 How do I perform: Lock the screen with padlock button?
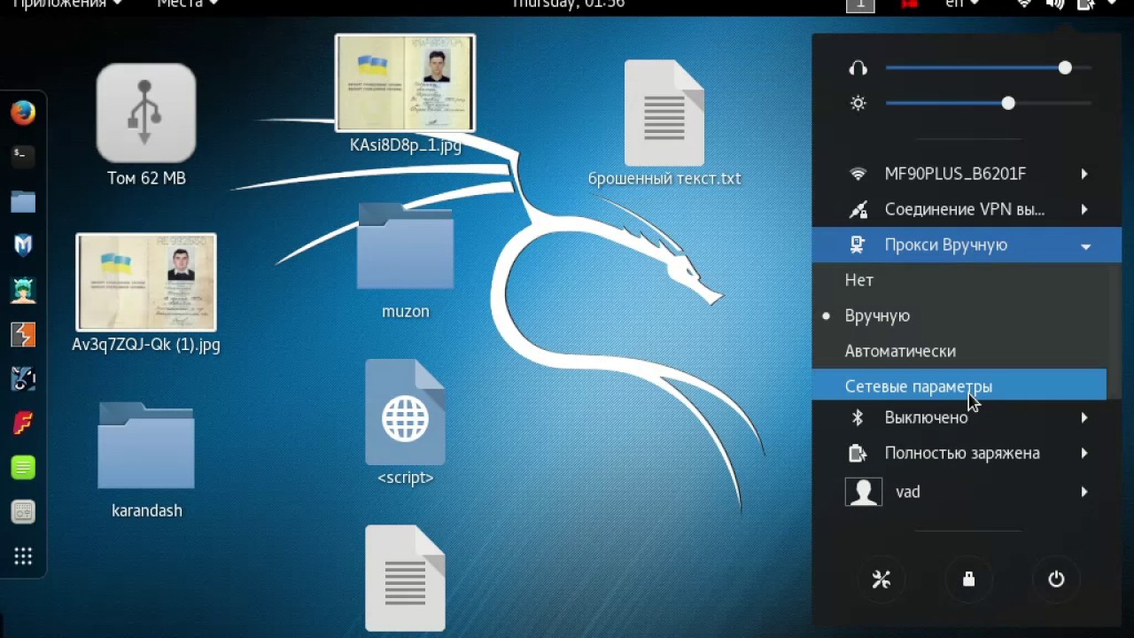968,579
